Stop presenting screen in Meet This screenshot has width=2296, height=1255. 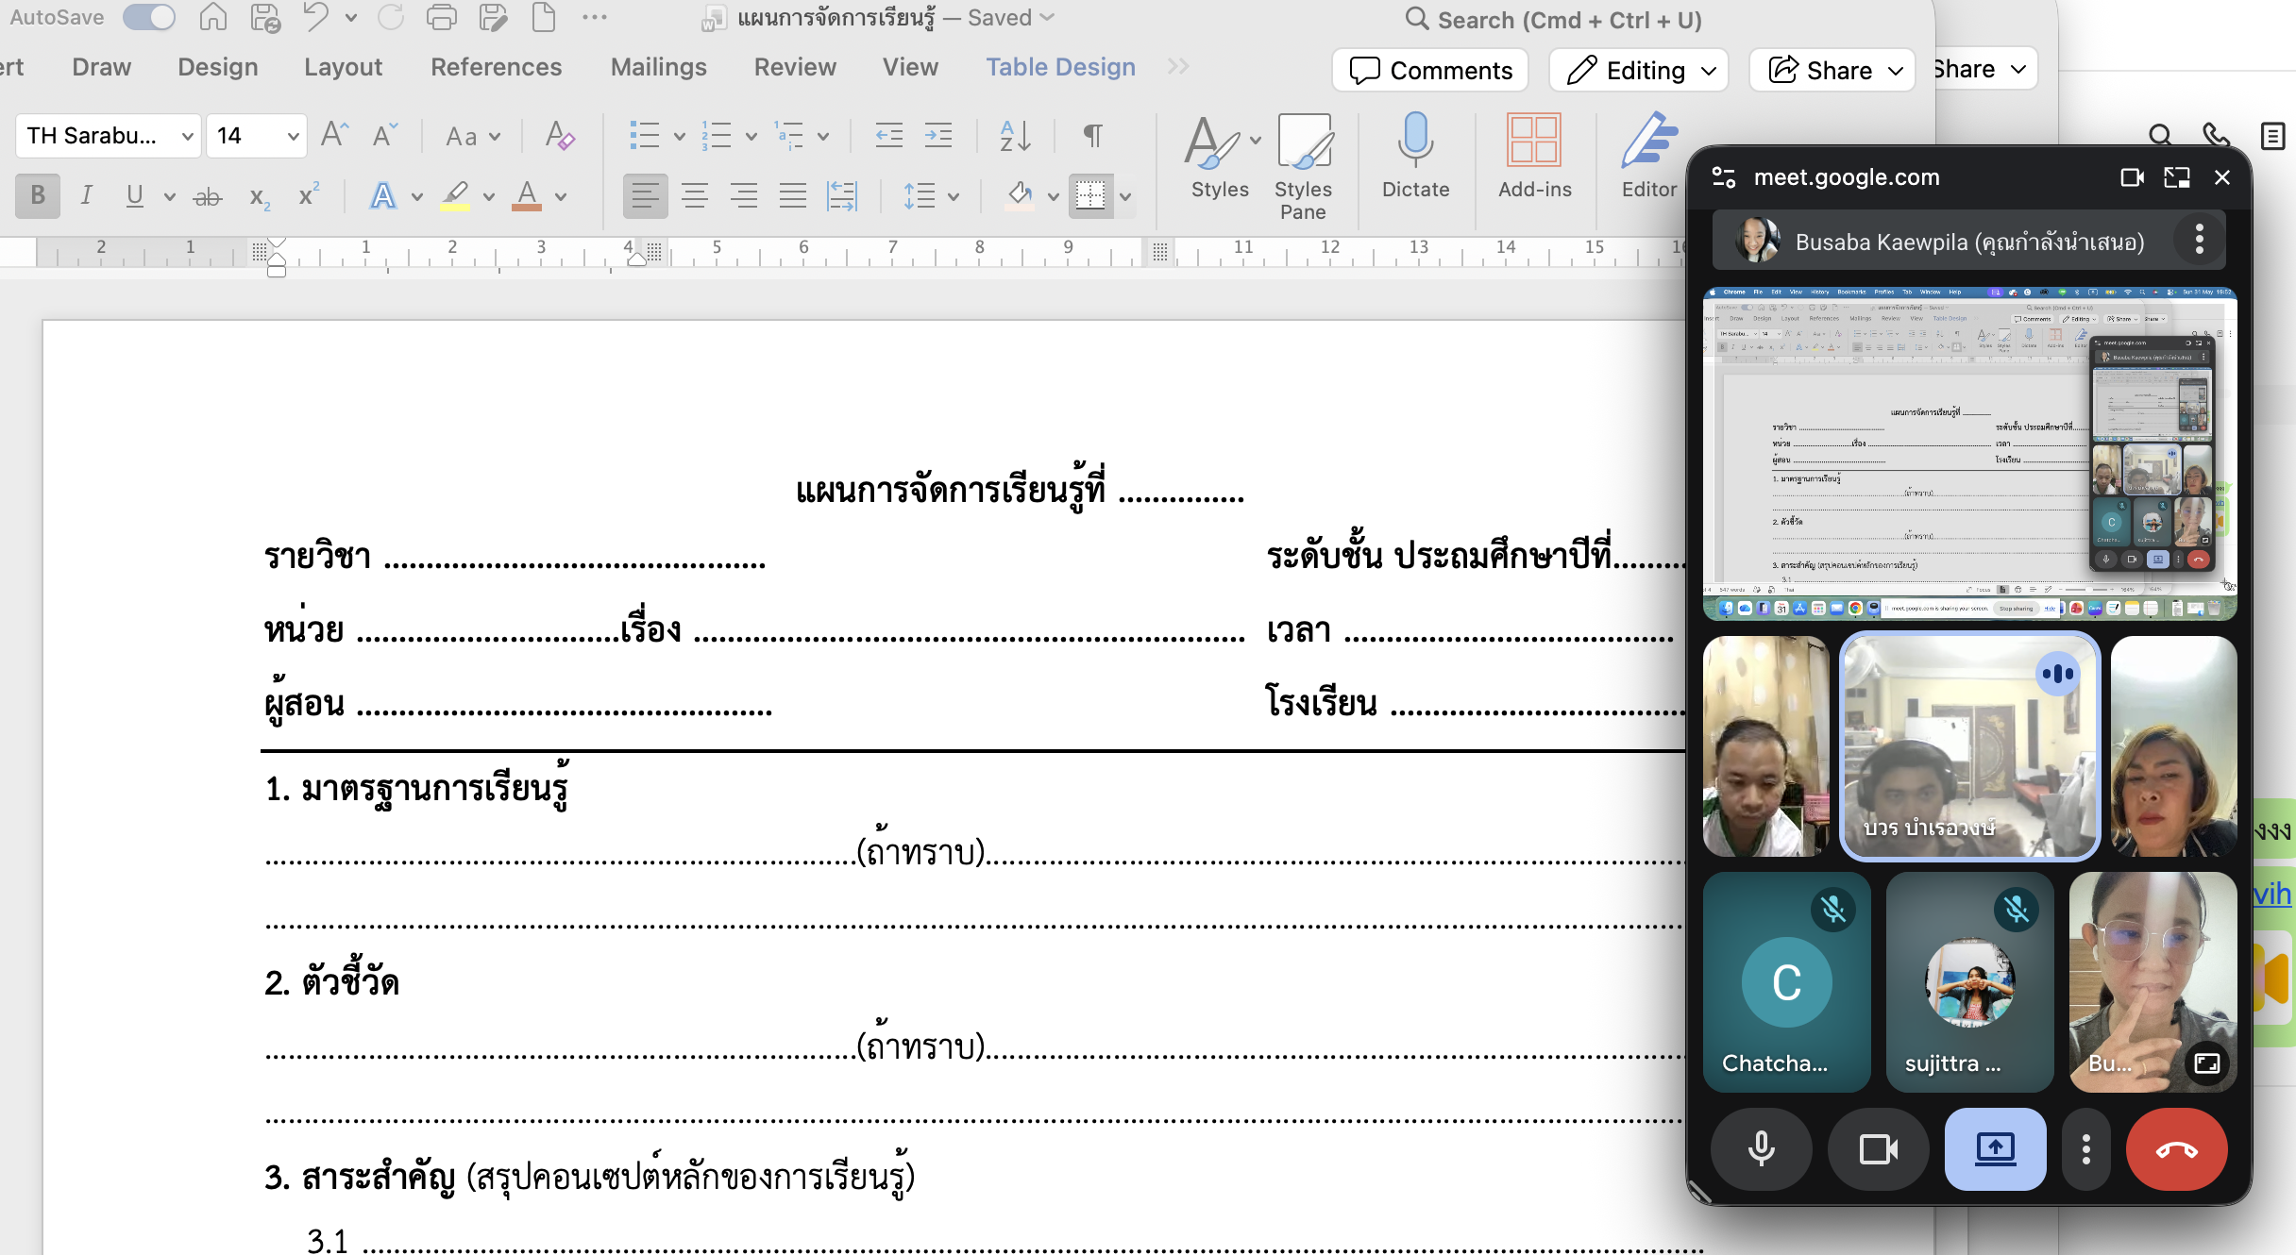[1995, 1148]
